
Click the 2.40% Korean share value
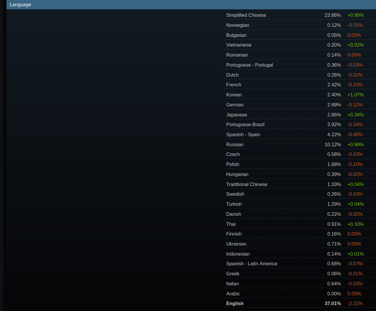pos(334,95)
